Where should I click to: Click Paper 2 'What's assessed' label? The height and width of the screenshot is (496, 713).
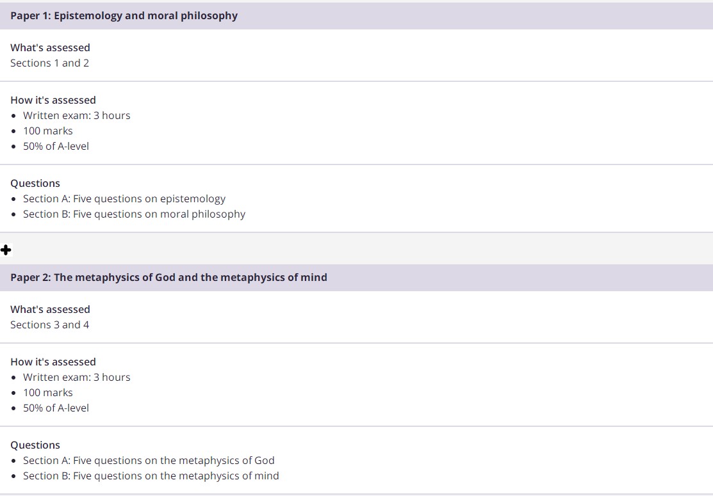(50, 309)
